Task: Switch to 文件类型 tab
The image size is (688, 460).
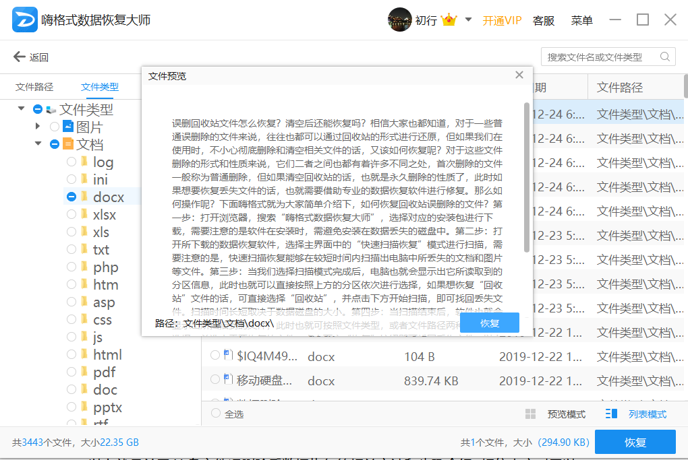Action: click(x=100, y=87)
